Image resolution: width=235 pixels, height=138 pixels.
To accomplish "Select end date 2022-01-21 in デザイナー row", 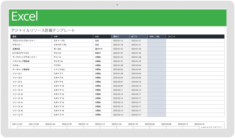I will 138,45.
